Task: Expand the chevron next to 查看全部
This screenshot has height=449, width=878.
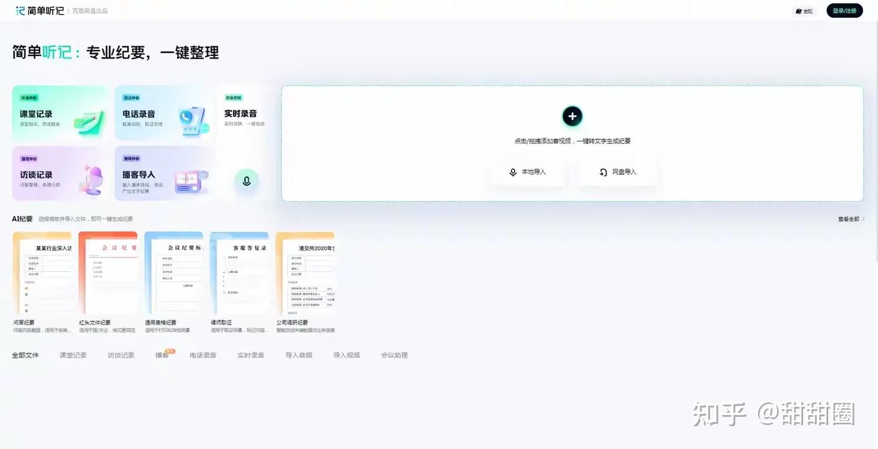Action: pyautogui.click(x=863, y=219)
